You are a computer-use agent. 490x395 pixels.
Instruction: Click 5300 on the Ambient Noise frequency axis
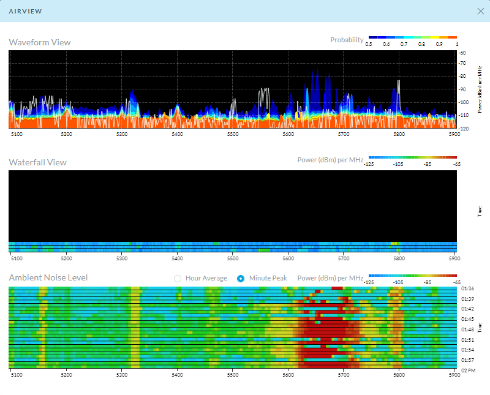click(x=121, y=375)
